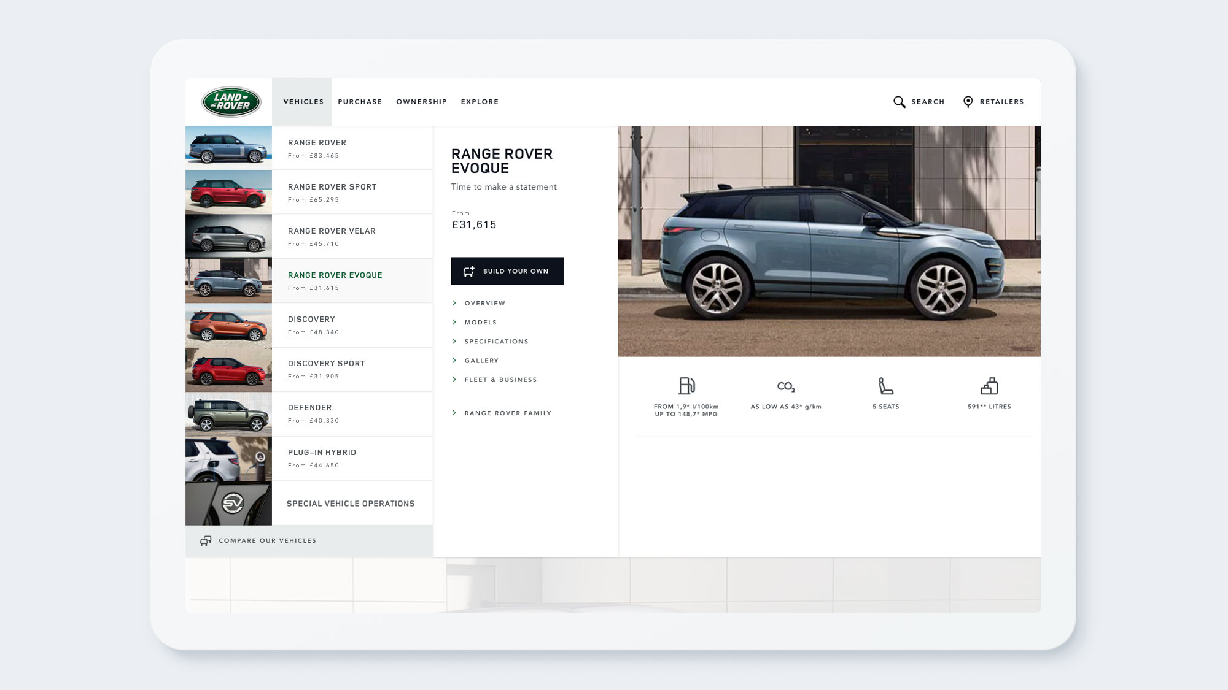
Task: Click 'From 1,9* l/100km' text
Action: pos(686,407)
